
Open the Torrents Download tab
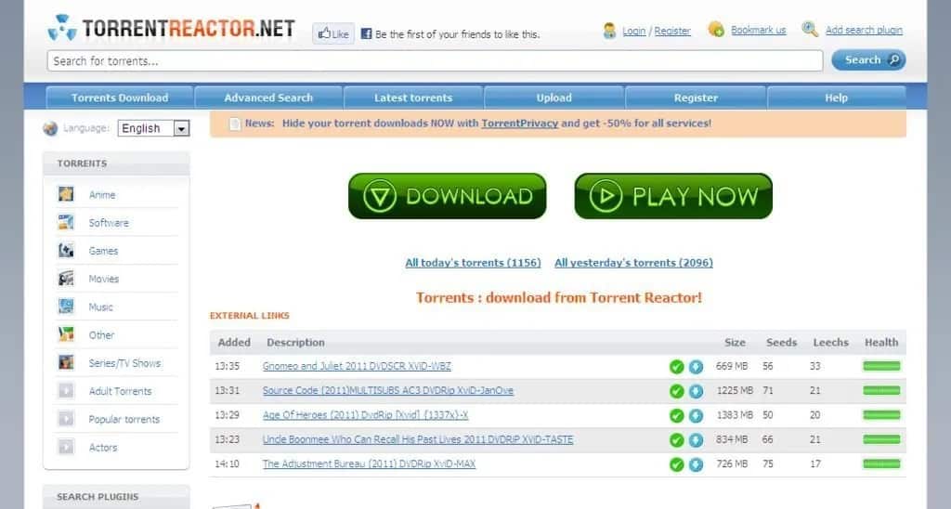tap(120, 98)
